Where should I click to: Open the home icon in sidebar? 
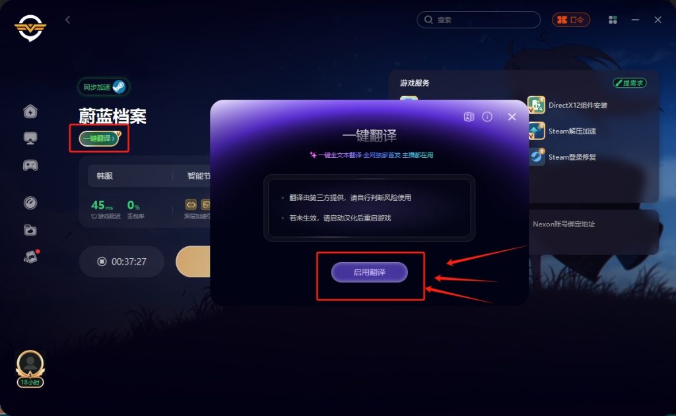pos(30,112)
